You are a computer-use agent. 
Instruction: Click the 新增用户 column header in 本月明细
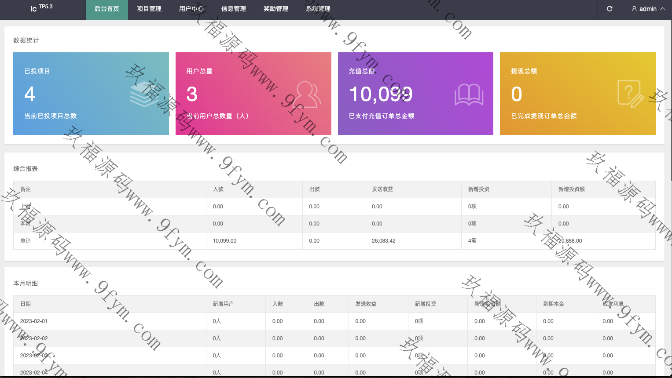(x=223, y=304)
